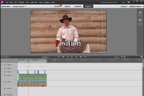Open the Add Media dropdown
The width and height of the screenshot is (144, 96).
[6, 7]
